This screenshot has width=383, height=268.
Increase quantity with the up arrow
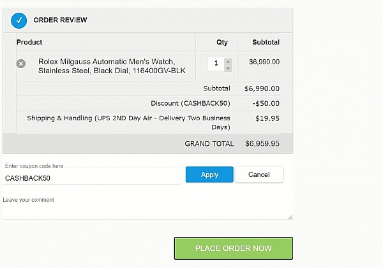[228, 61]
